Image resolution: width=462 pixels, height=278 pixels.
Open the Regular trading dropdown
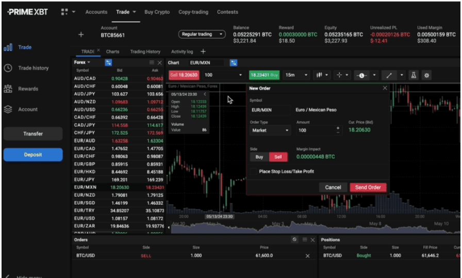202,34
